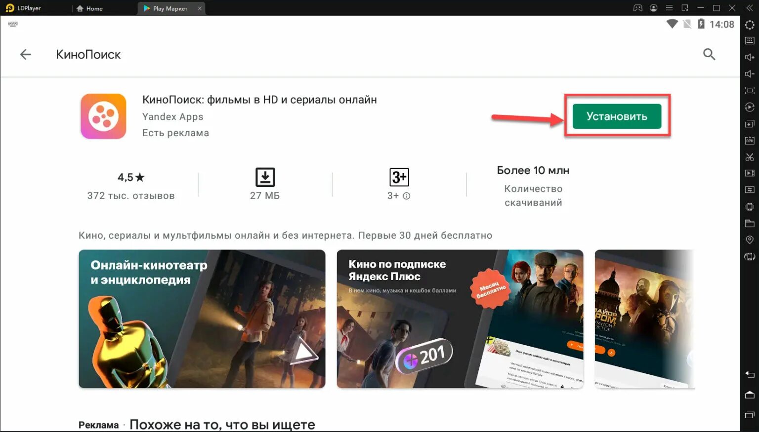759x432 pixels.
Task: Open the shared folder sidebar icon
Action: [750, 223]
